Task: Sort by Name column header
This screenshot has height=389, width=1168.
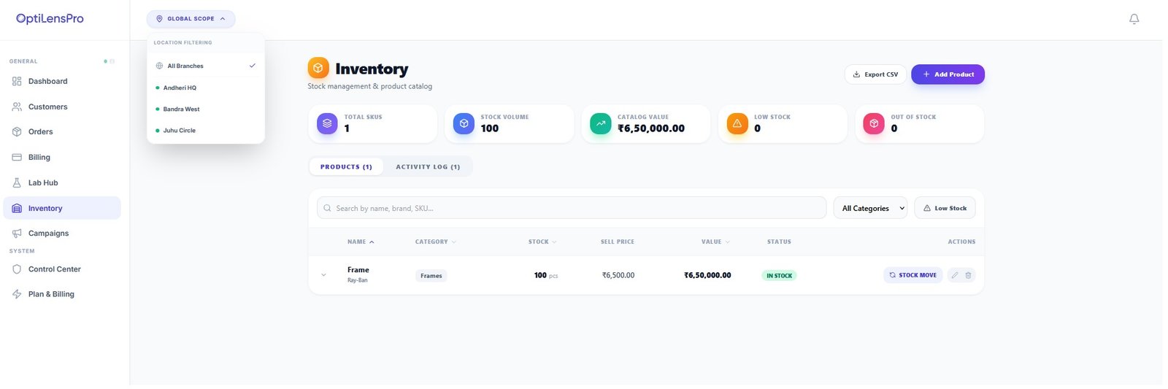Action: [361, 242]
